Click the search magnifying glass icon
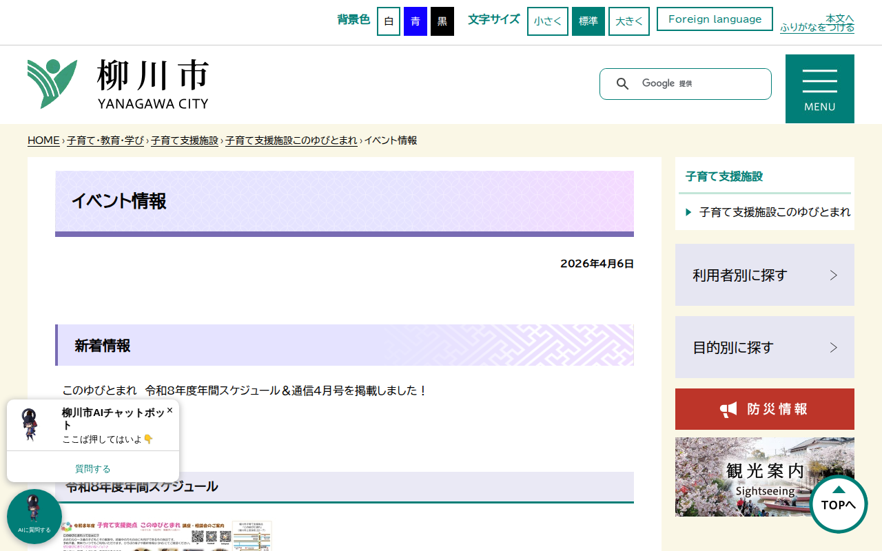This screenshot has width=882, height=551. tap(622, 83)
